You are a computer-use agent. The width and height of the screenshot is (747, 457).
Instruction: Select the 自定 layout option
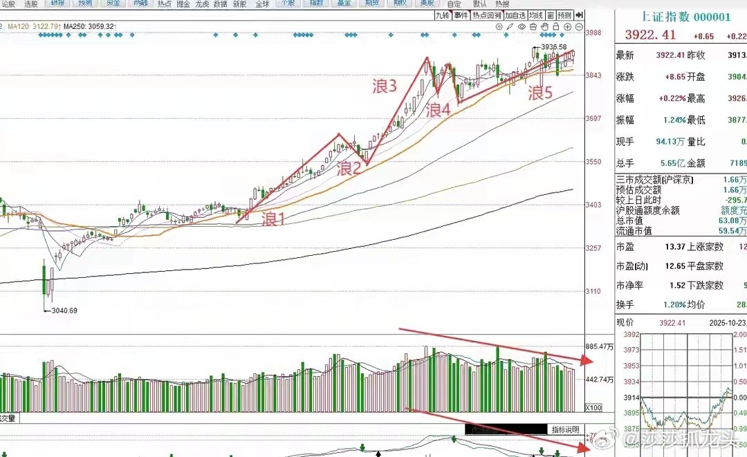point(454,4)
